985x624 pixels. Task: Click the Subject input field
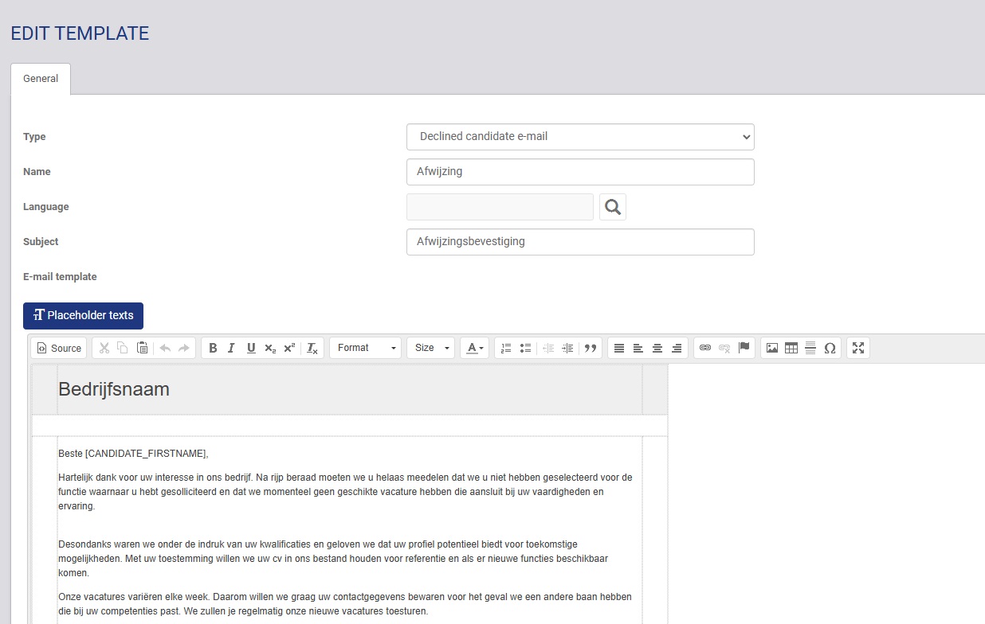580,242
